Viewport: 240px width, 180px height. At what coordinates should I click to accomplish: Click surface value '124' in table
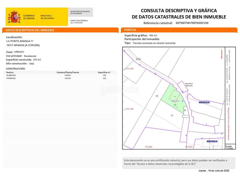coord(104,78)
